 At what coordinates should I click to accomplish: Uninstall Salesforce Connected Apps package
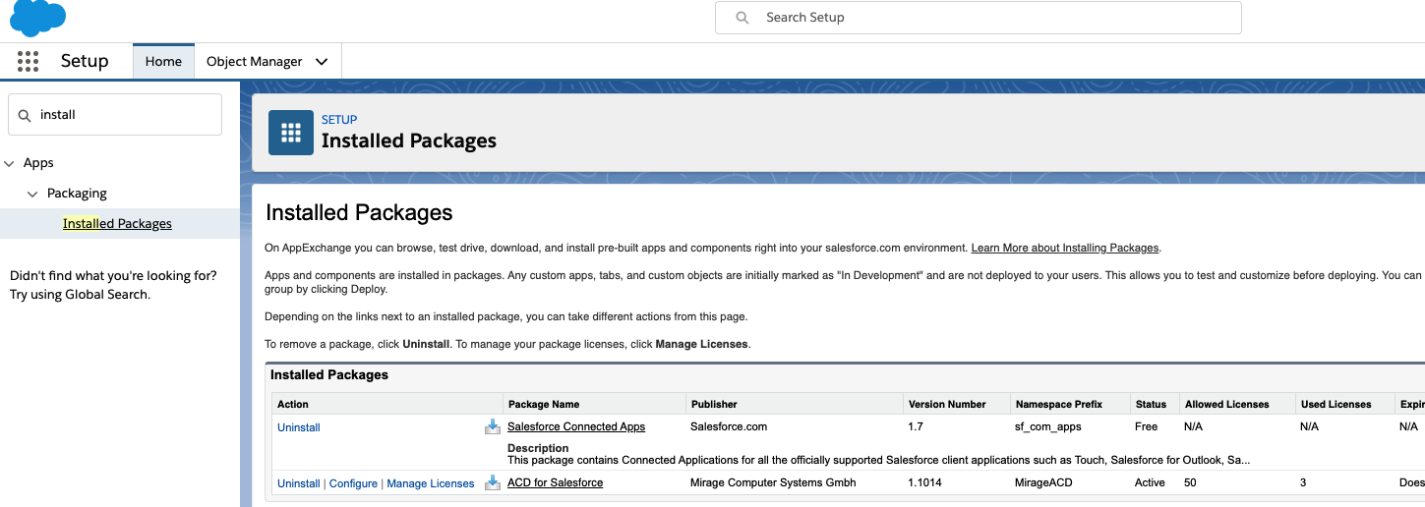click(299, 427)
